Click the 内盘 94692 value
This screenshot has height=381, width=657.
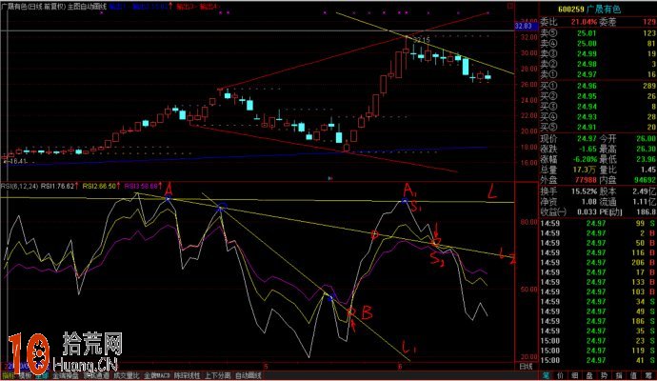(x=646, y=180)
